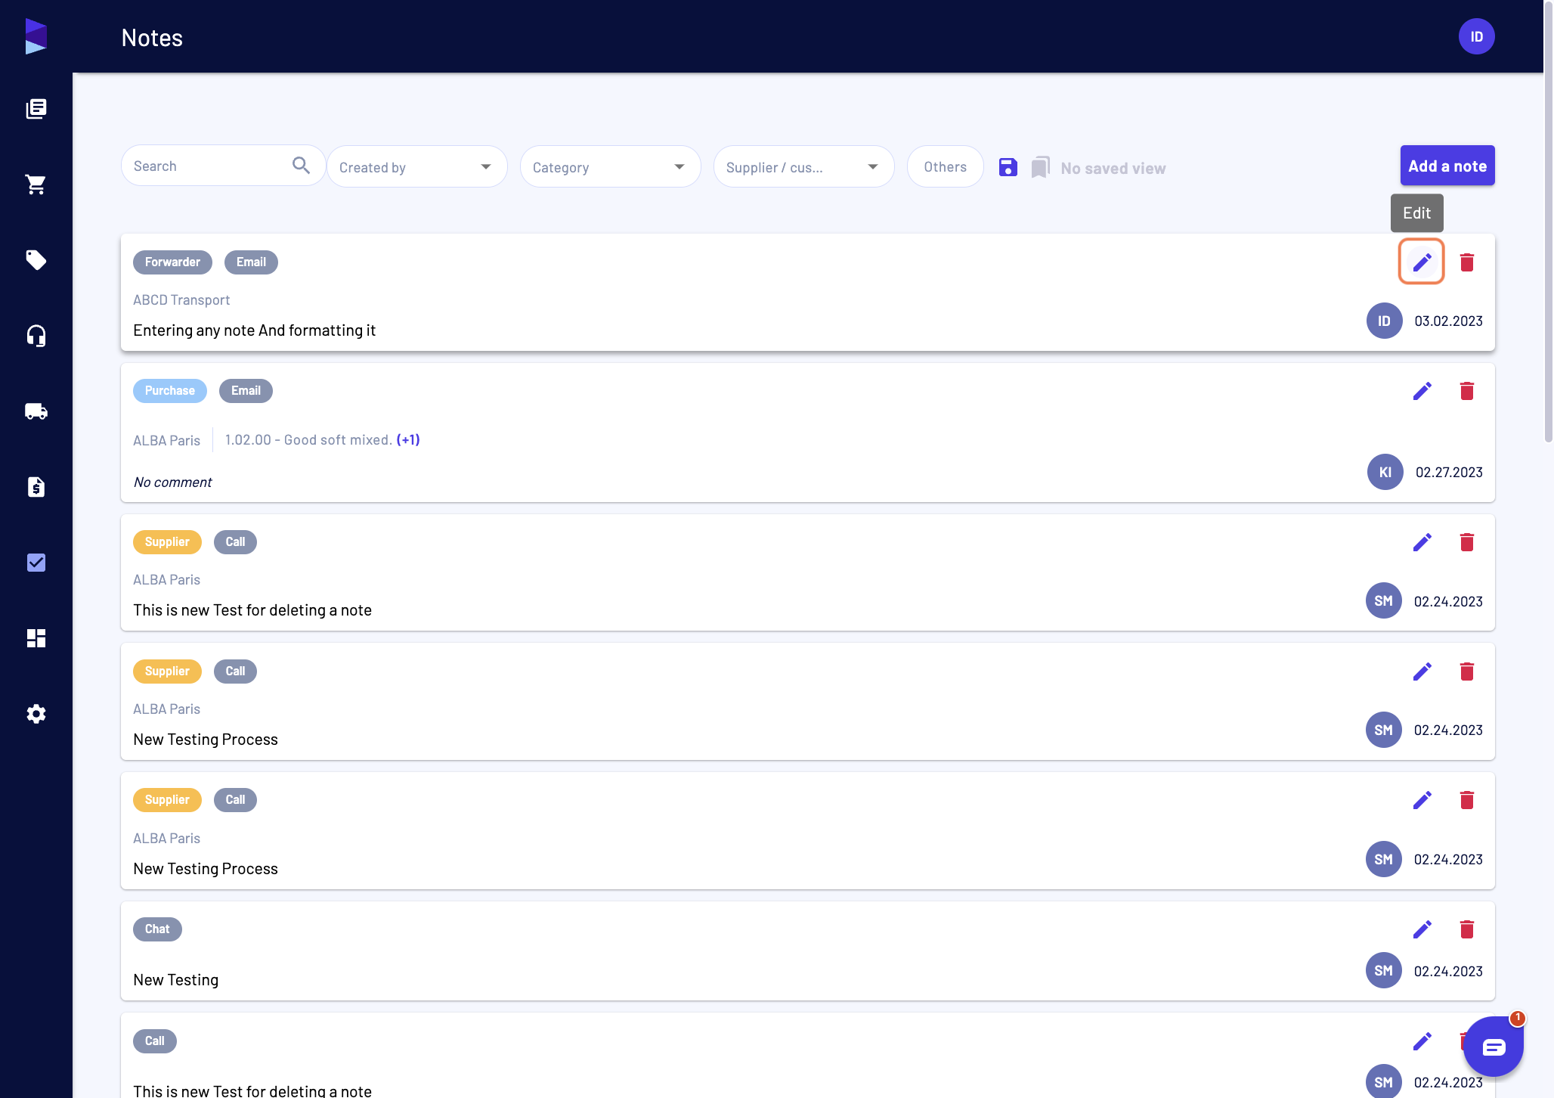1554x1098 pixels.
Task: Click the KI author avatar
Action: click(x=1385, y=472)
